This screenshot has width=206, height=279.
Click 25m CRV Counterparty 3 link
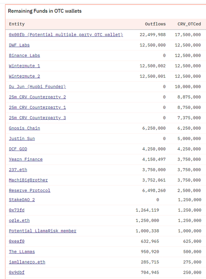[37, 118]
